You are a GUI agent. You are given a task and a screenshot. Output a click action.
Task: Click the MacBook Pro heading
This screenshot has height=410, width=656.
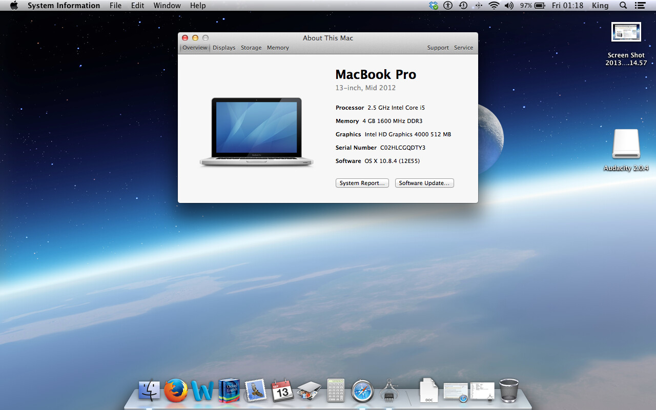coord(376,74)
